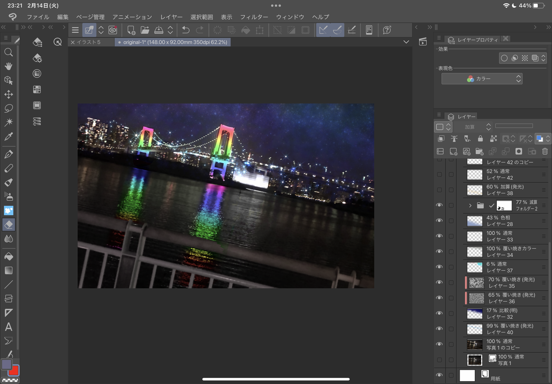Click the lock layer padlock icon

coord(480,138)
